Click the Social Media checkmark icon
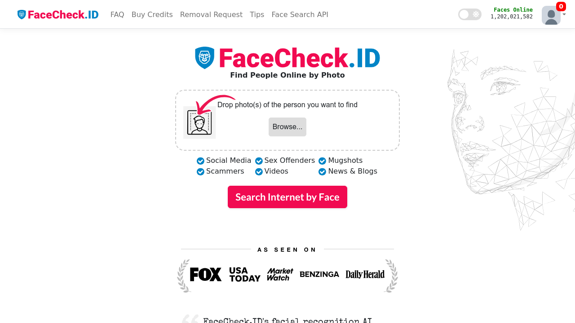 pyautogui.click(x=199, y=161)
